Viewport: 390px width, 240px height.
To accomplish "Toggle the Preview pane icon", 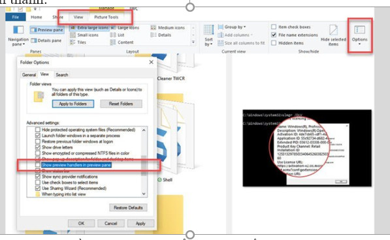I will tap(33, 30).
